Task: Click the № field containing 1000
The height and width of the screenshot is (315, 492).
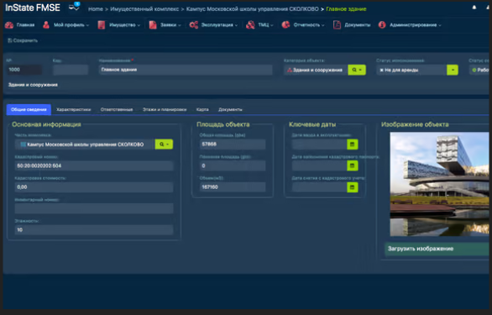Action: [24, 70]
